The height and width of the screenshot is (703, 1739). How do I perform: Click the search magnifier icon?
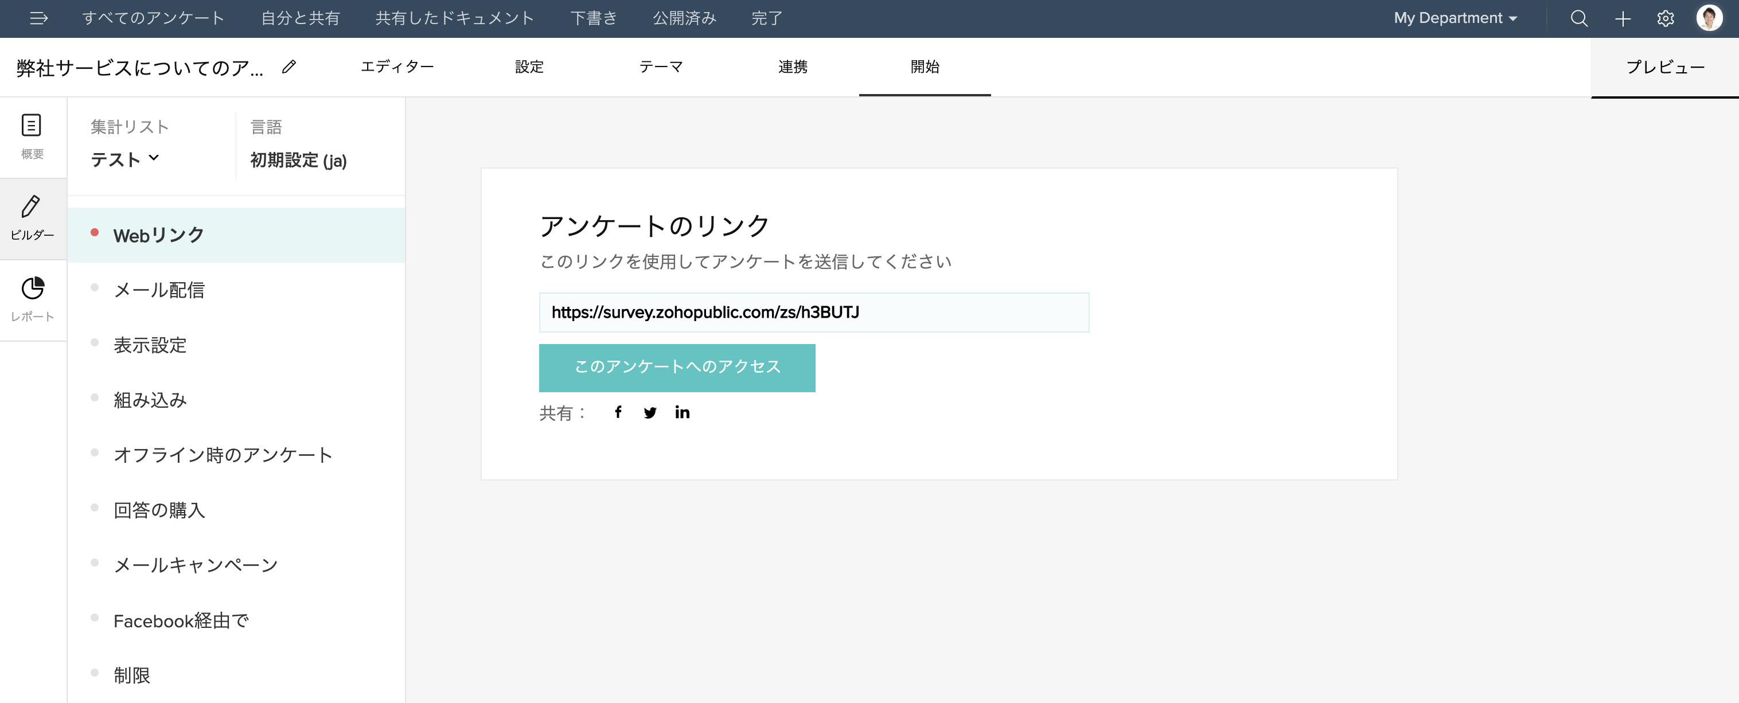(x=1579, y=18)
